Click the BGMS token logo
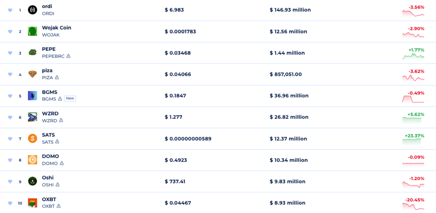Screen dimensions: 436x213 32,95
